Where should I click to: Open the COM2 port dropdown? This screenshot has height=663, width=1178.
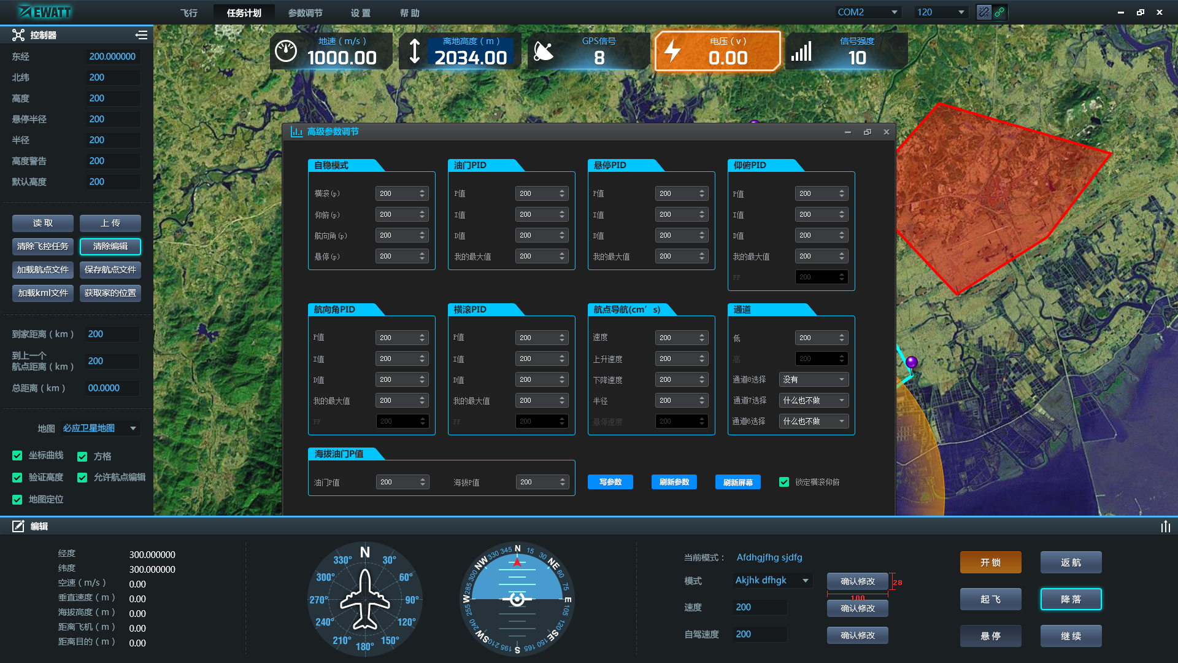tap(868, 12)
